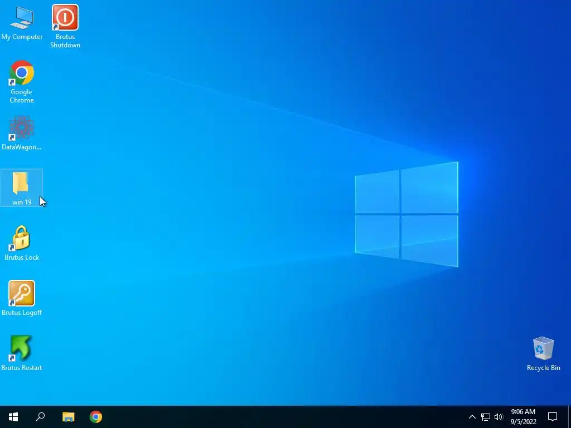Select the My Computer desktop icon
571x428 pixels.
tap(22, 22)
